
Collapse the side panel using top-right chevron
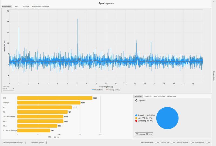point(214,1)
